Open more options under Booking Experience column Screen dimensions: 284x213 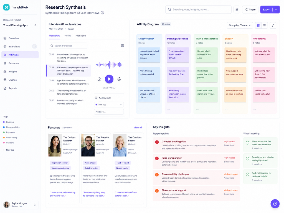pos(169,109)
